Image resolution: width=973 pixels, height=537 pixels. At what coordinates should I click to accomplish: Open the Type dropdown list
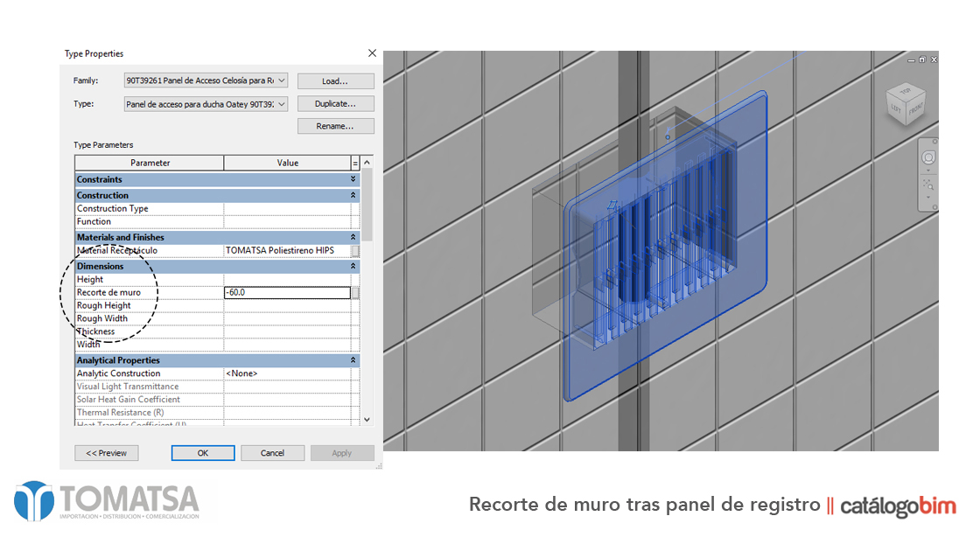280,103
